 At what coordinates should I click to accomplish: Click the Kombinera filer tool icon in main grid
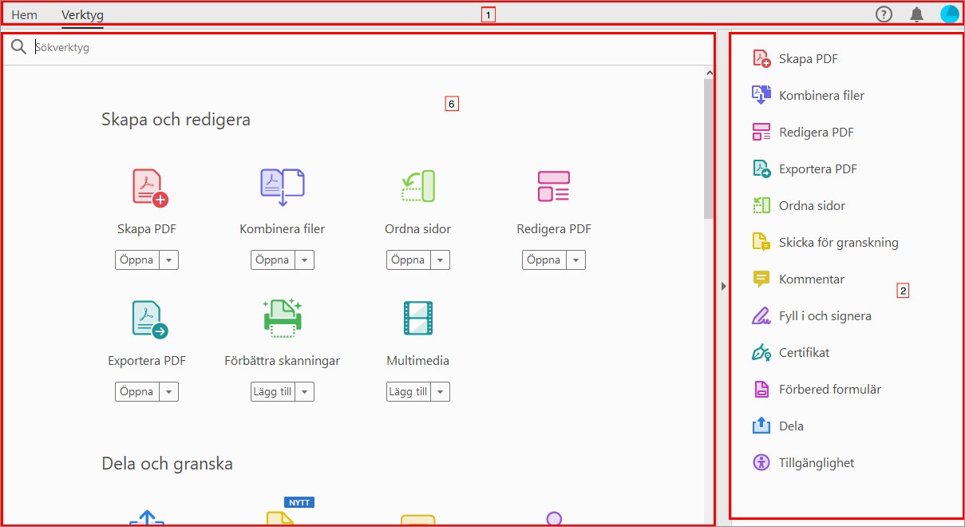pyautogui.click(x=283, y=187)
